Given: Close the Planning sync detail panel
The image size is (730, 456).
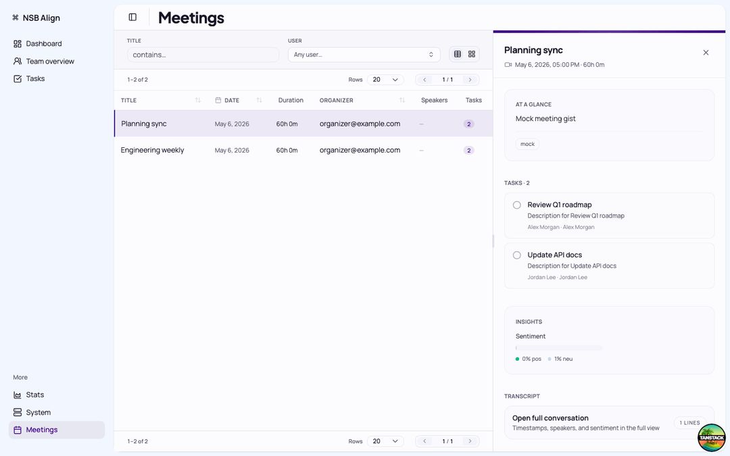Looking at the screenshot, I should tap(706, 53).
